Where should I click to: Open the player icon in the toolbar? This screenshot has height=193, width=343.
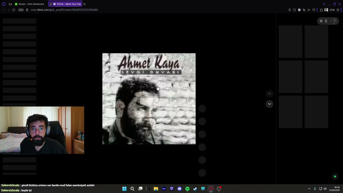click(309, 10)
